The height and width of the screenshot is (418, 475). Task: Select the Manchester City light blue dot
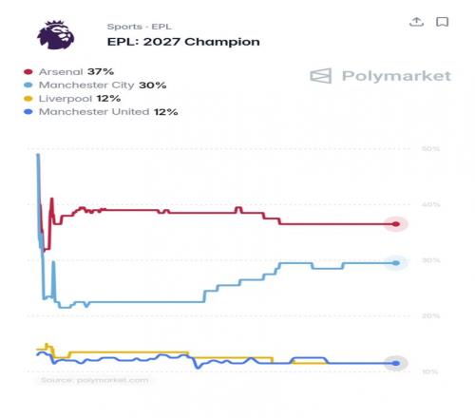(28, 85)
